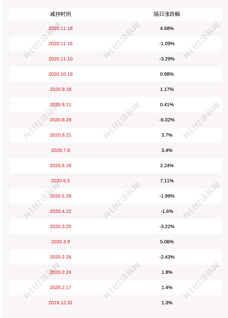Screen dimensions: 228x318
Task: Click the 2019.12.31 date link
Action: (x=61, y=303)
